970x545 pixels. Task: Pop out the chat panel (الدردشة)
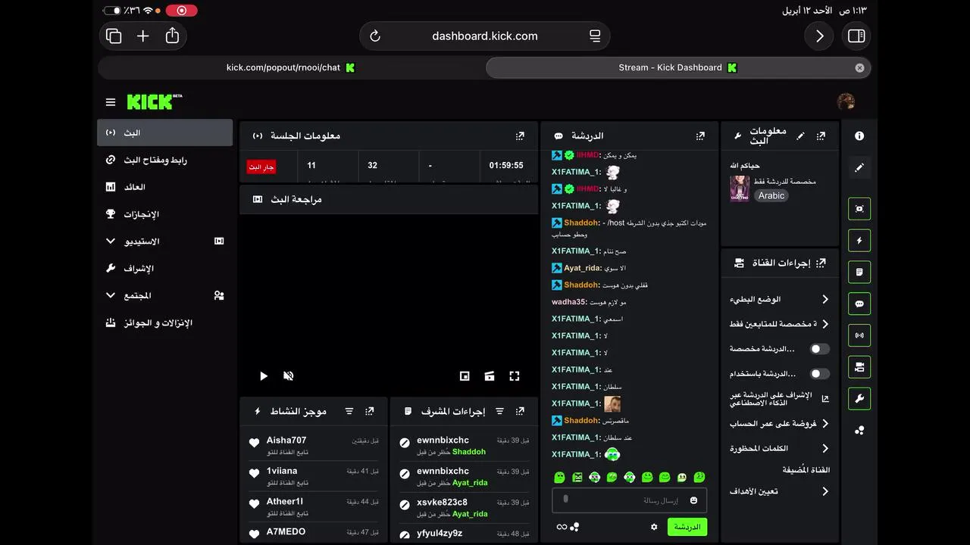pos(700,136)
